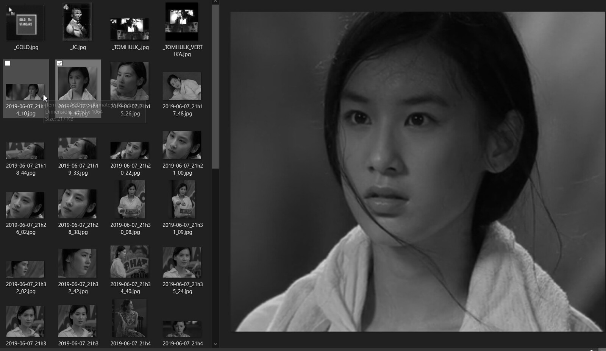The width and height of the screenshot is (606, 351).
Task: Click the file name _GOLD.jpg
Action: tap(26, 47)
